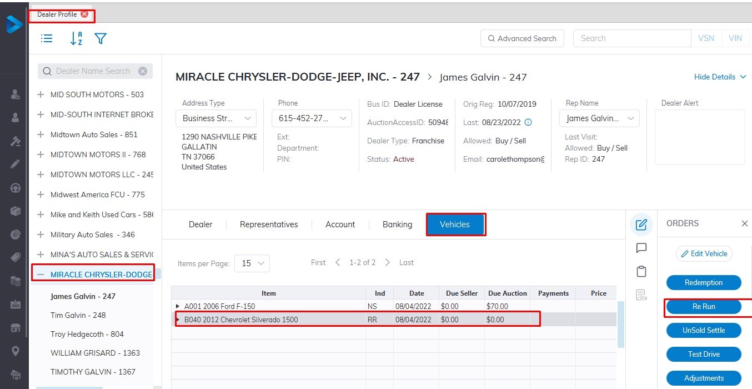Open the filter funnel icon
Image resolution: width=752 pixels, height=389 pixels.
coord(101,38)
